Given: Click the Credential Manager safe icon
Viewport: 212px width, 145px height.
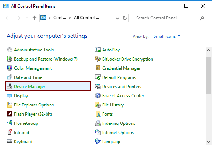Looking at the screenshot, I should (x=98, y=68).
